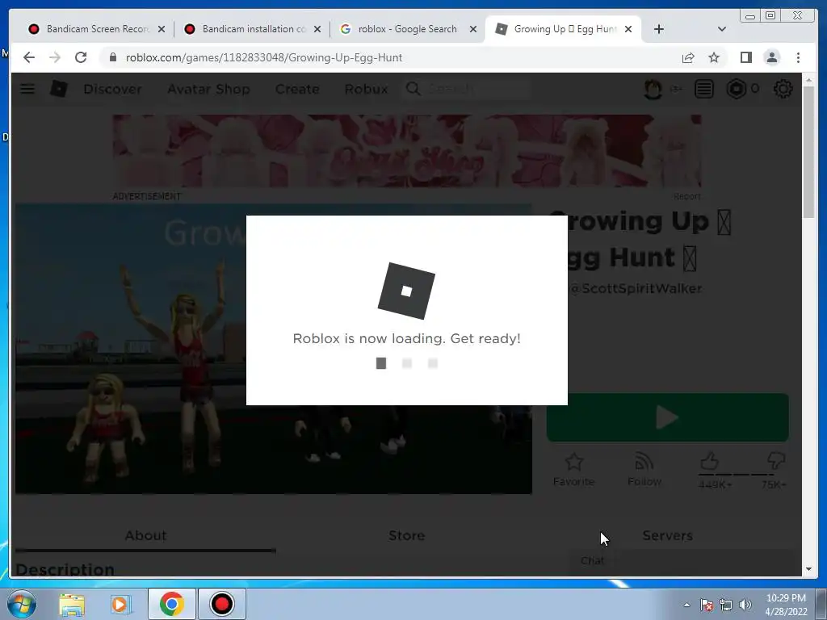Open creator link @ScottSpiritWalker
The height and width of the screenshot is (620, 827).
[636, 288]
